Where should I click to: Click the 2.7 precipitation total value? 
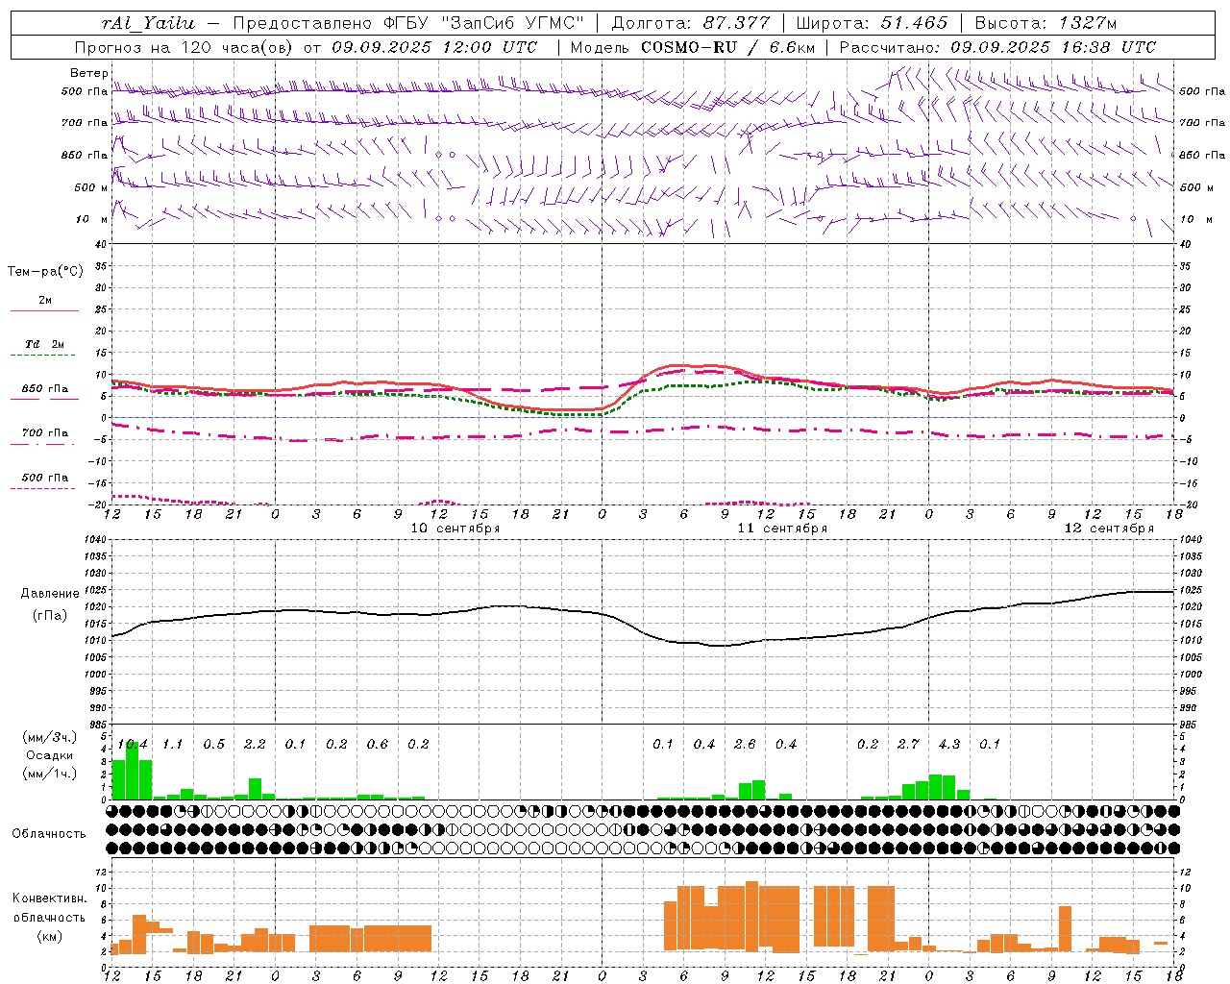pos(908,745)
